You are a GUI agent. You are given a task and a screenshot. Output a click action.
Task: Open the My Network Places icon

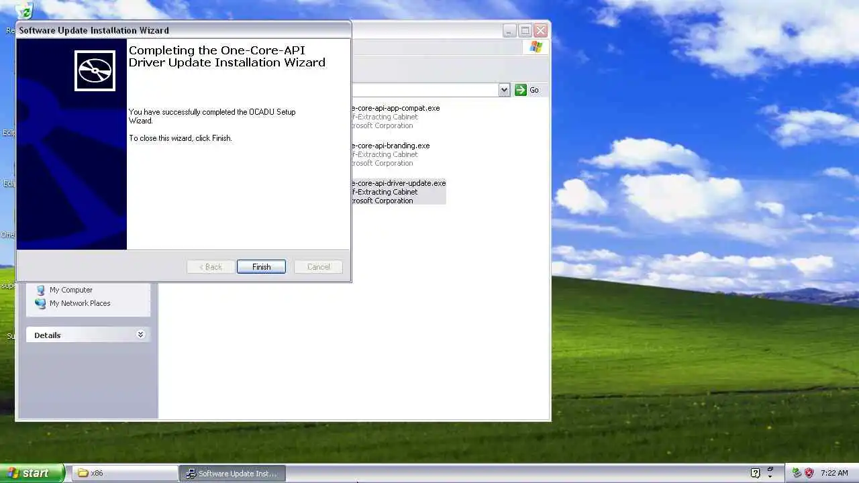tap(40, 303)
